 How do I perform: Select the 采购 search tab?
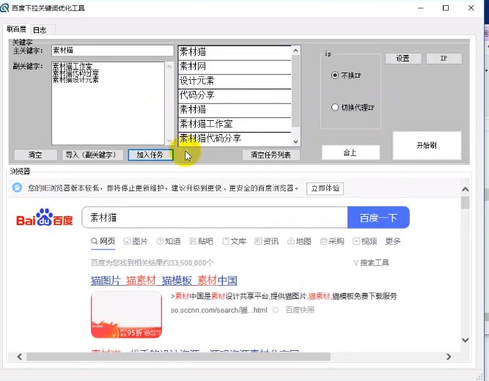[332, 241]
